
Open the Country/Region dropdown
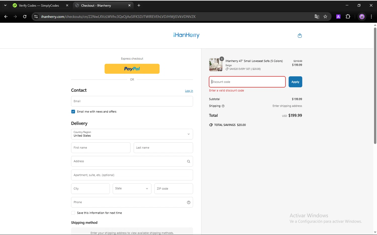pyautogui.click(x=132, y=134)
